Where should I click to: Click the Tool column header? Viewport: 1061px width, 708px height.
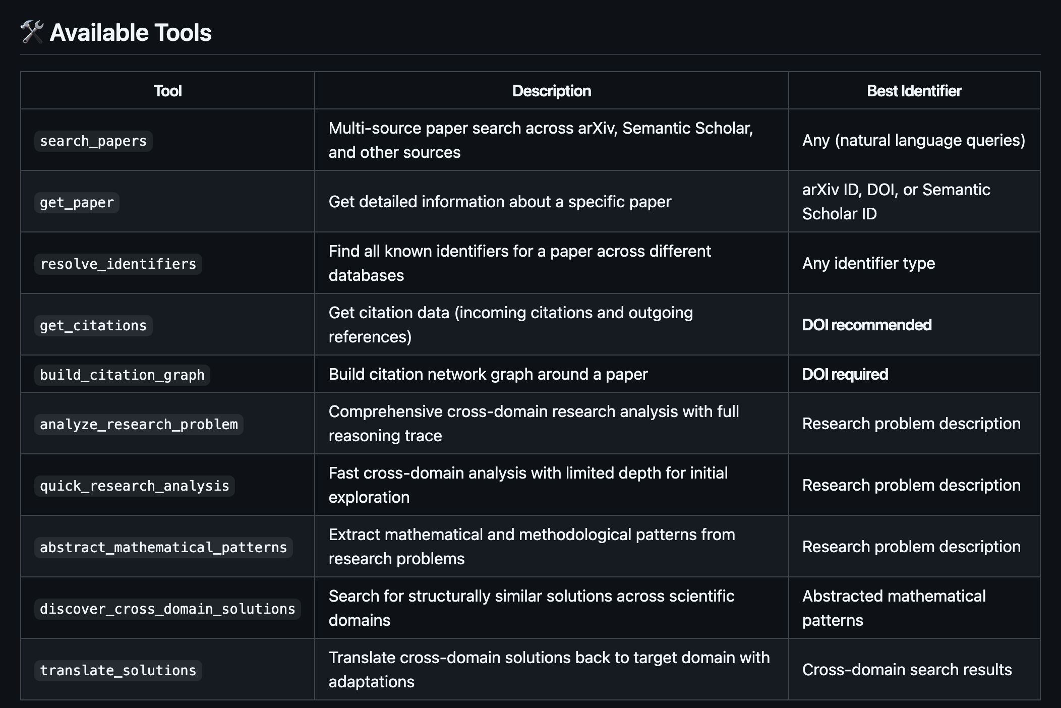[x=167, y=91]
